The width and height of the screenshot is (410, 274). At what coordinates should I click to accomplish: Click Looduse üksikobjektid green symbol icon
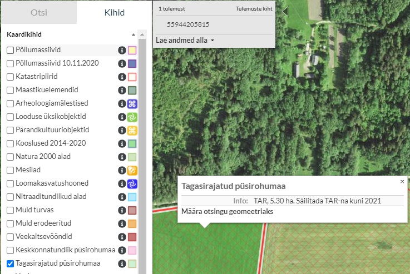pos(132,117)
